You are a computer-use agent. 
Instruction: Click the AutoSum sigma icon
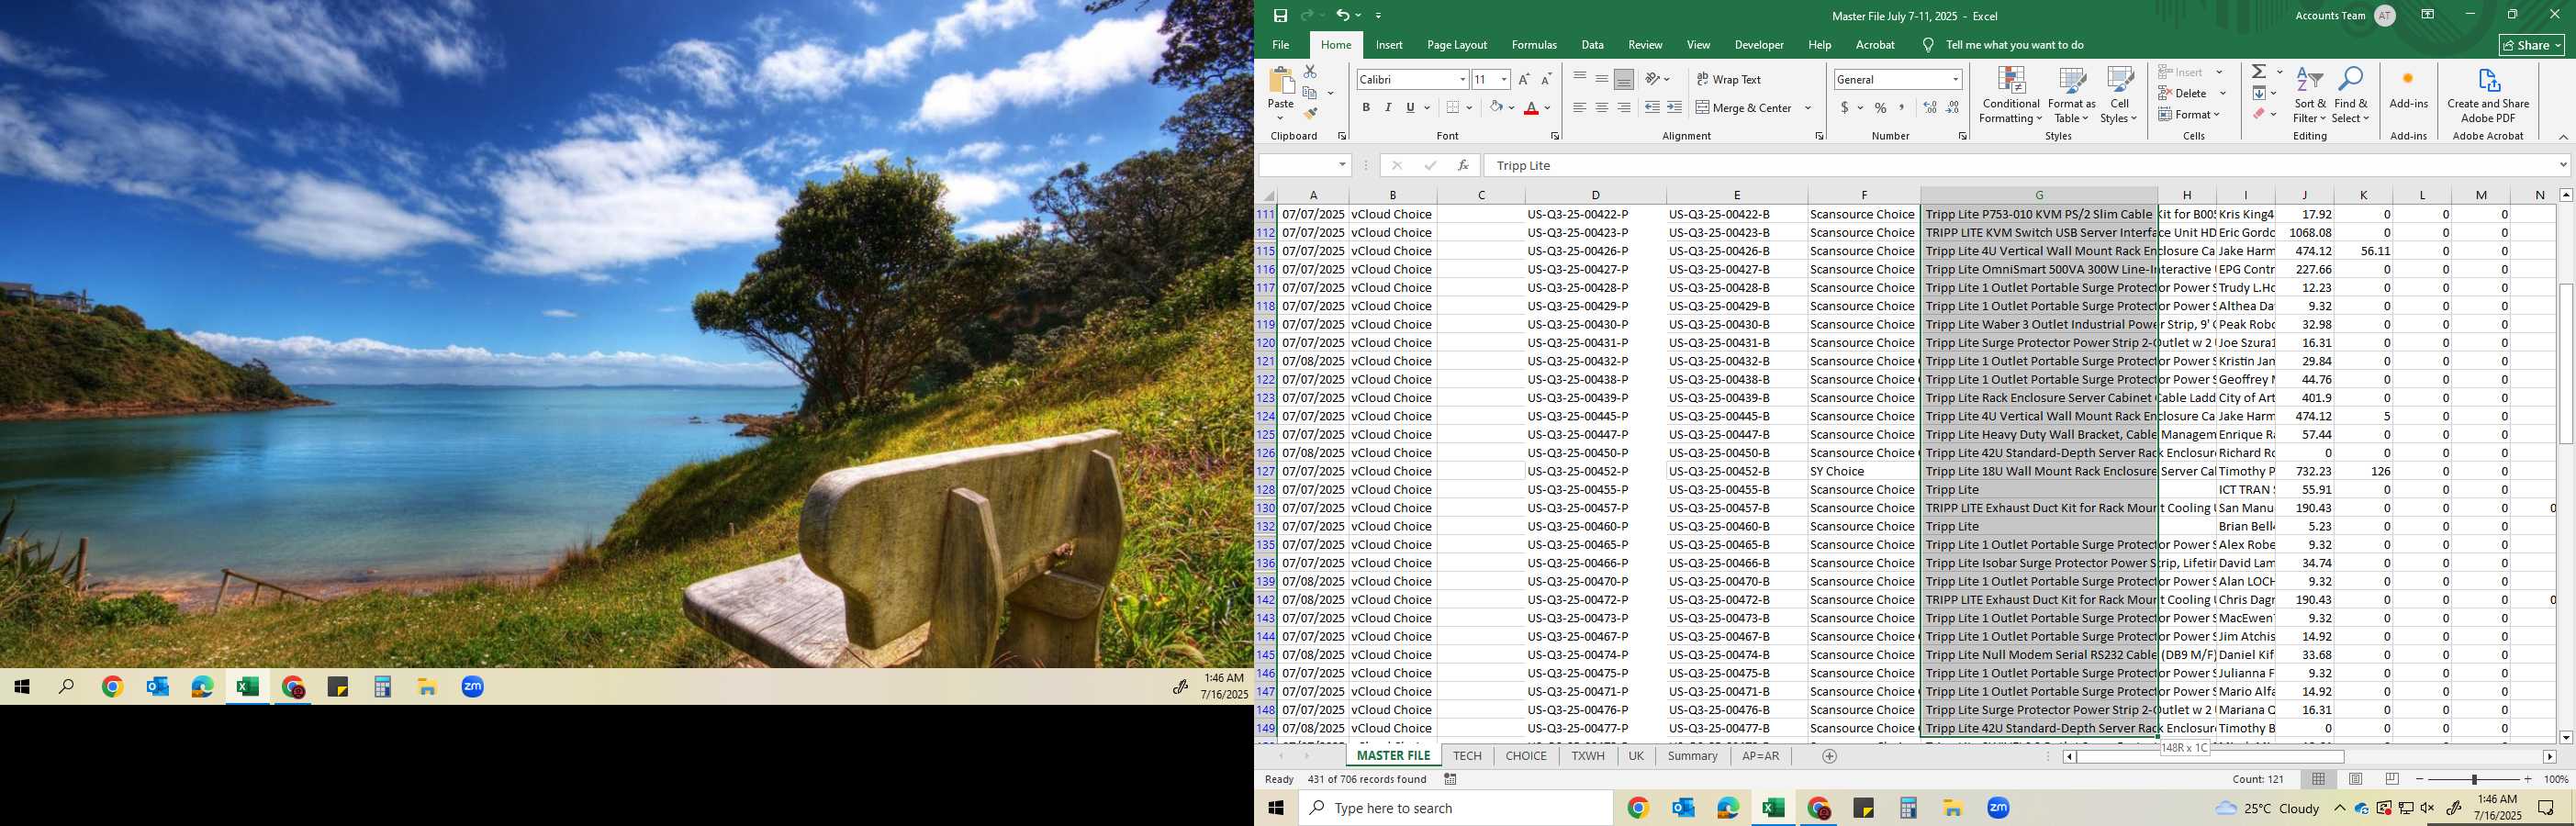coord(2259,71)
